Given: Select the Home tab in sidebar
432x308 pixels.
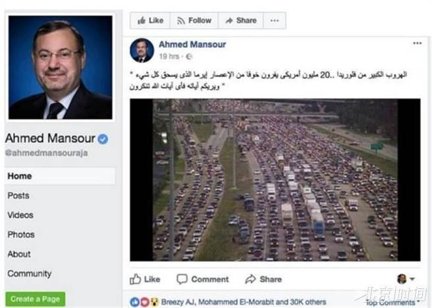Looking at the screenshot, I should point(60,176).
